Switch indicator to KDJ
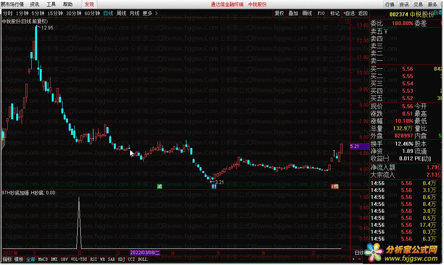Viewport: 444px width, 265px height. pos(122,259)
